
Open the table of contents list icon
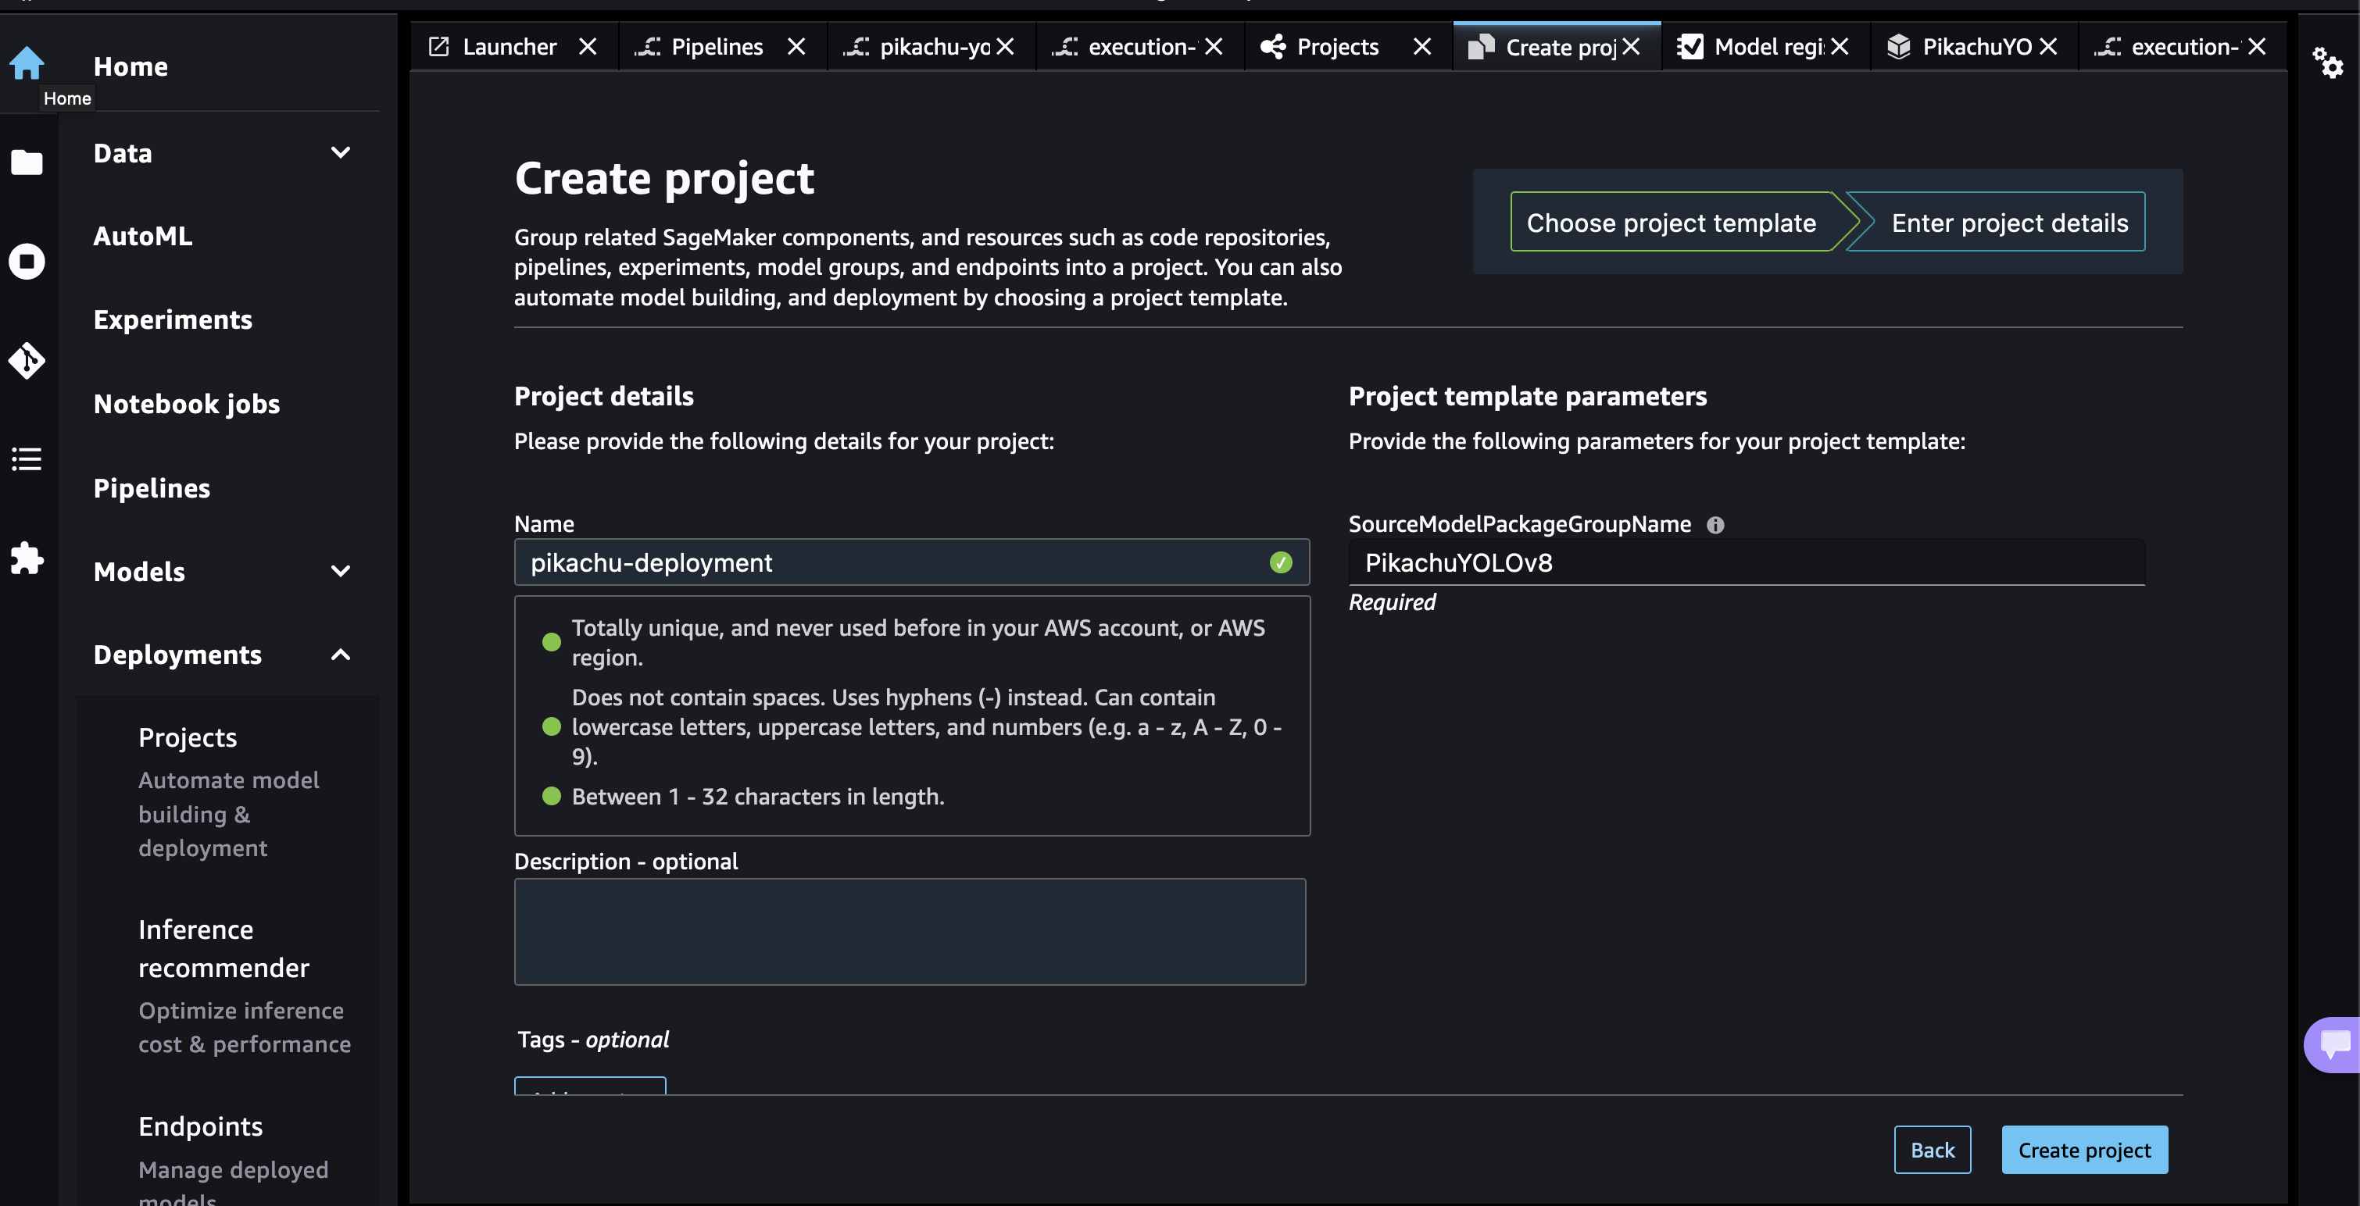[x=27, y=458]
